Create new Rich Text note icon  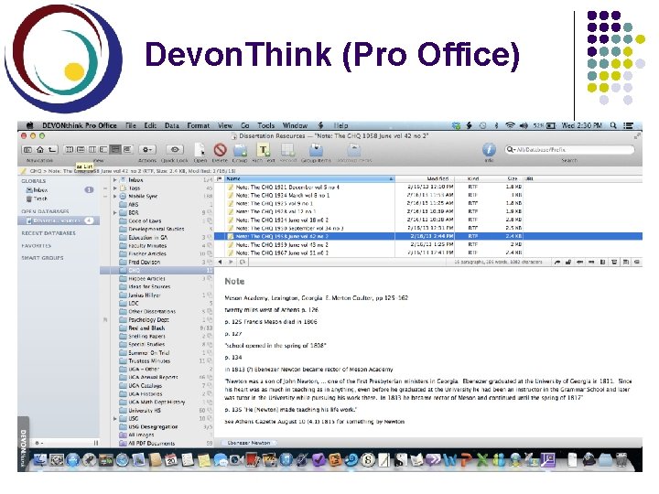264,149
